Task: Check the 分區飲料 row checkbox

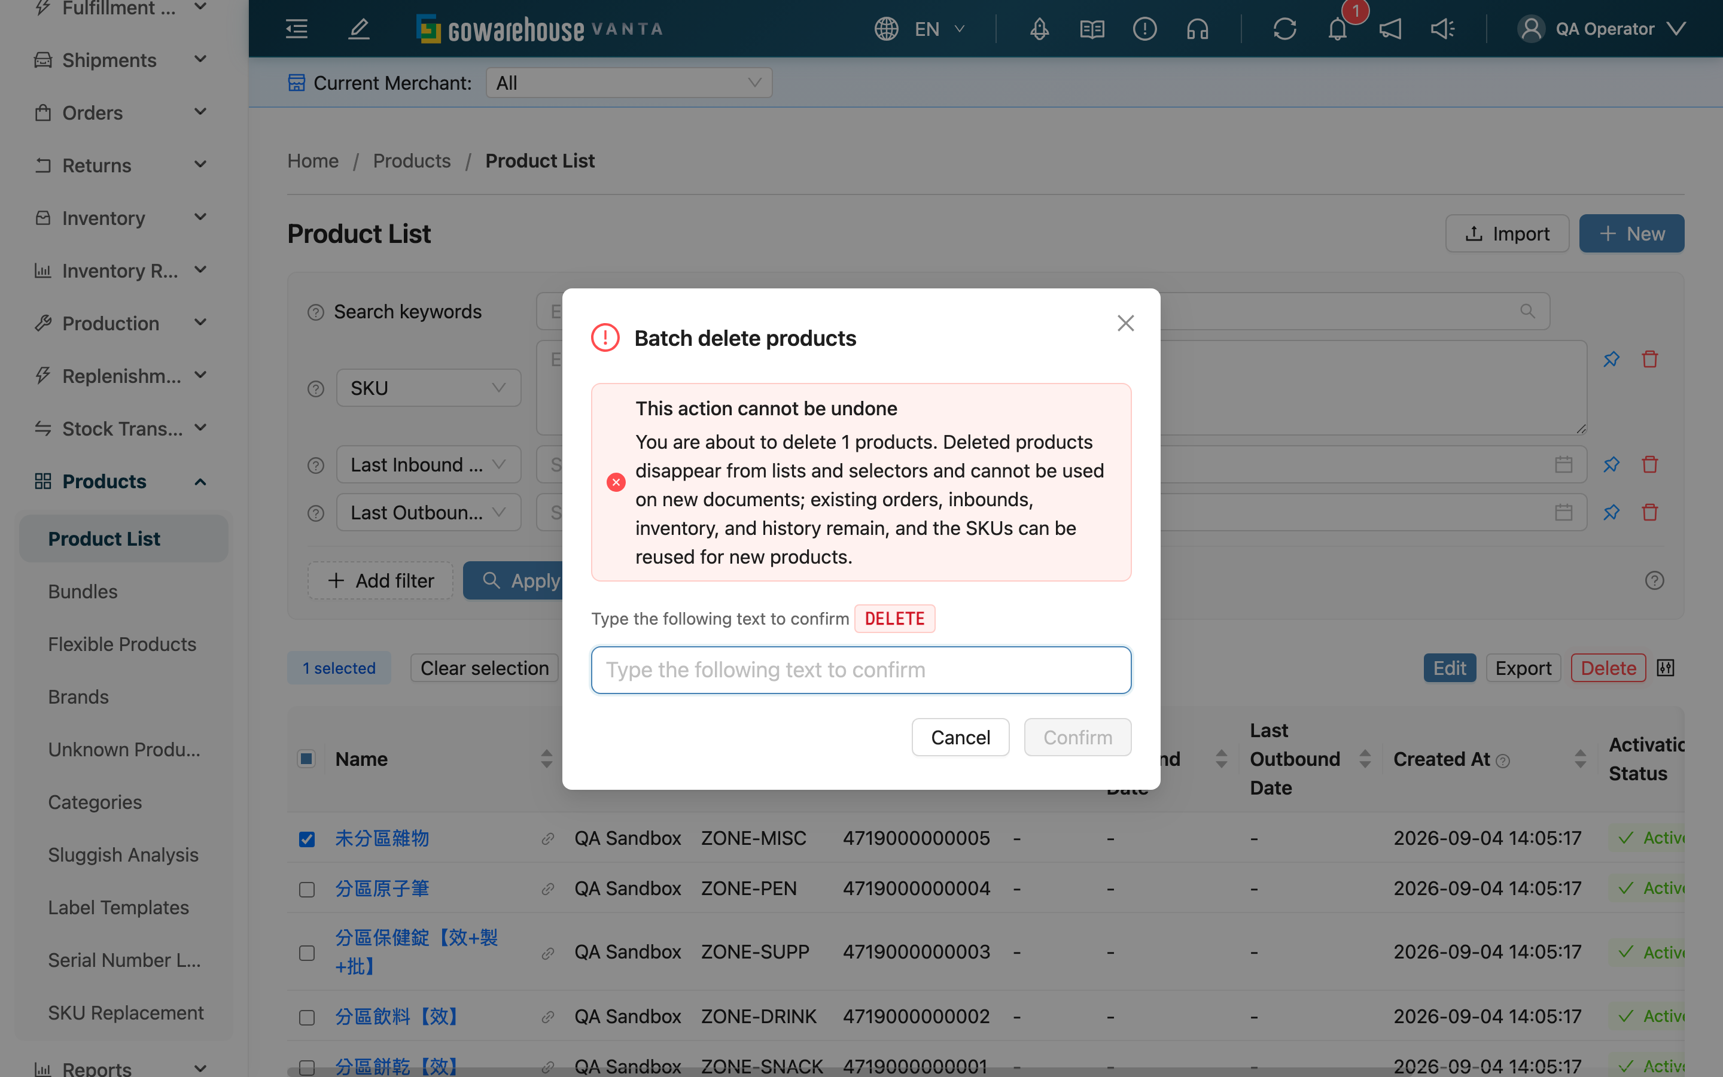Action: [306, 1017]
